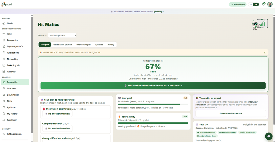Click Do another interview under Motivation orientation
This screenshot has height=142, width=275.
point(57,114)
